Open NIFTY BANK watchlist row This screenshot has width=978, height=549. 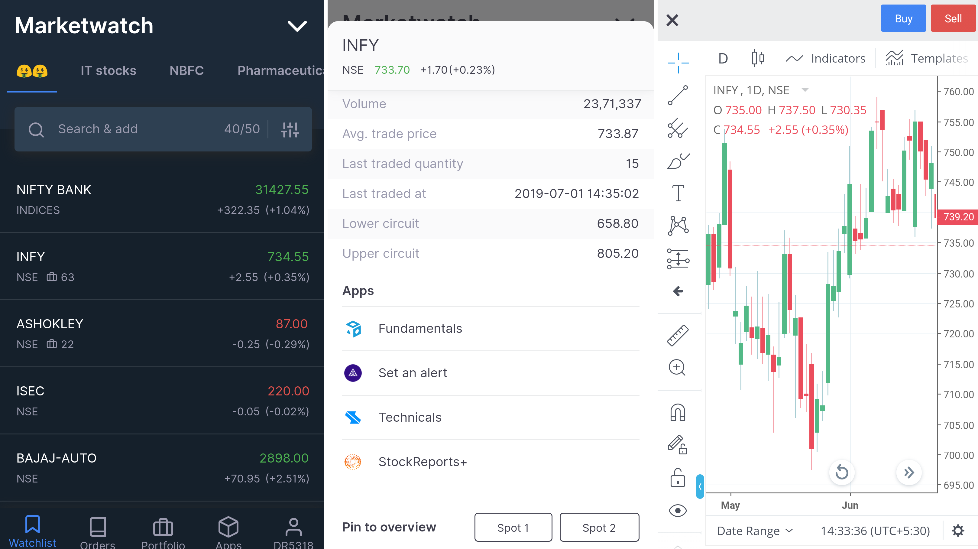point(162,200)
